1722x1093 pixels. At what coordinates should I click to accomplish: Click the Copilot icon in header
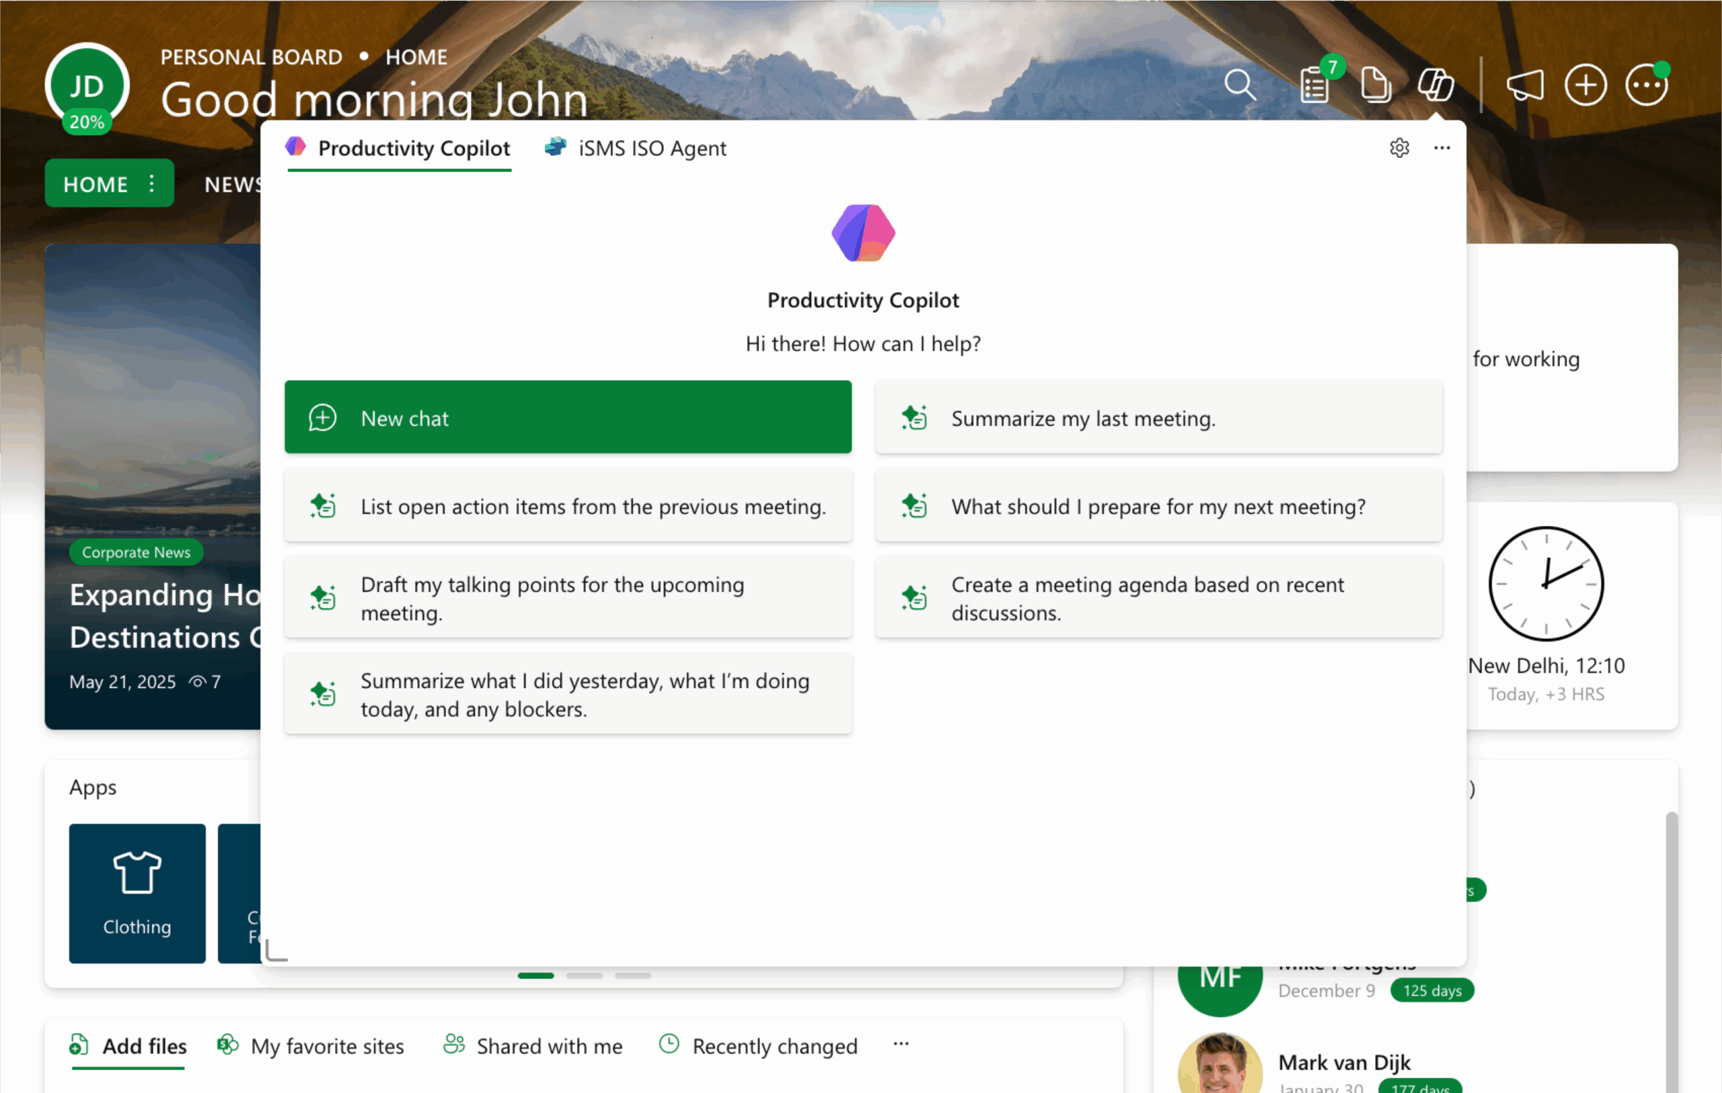coord(1435,86)
